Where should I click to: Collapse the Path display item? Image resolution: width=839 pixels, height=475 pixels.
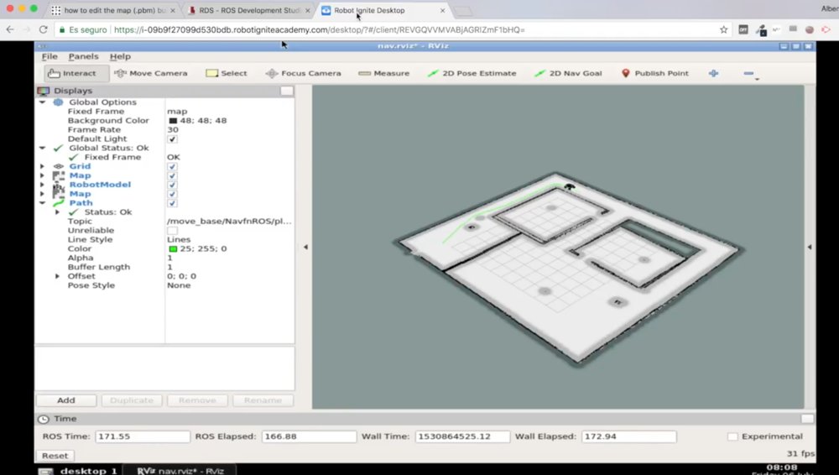pos(42,203)
